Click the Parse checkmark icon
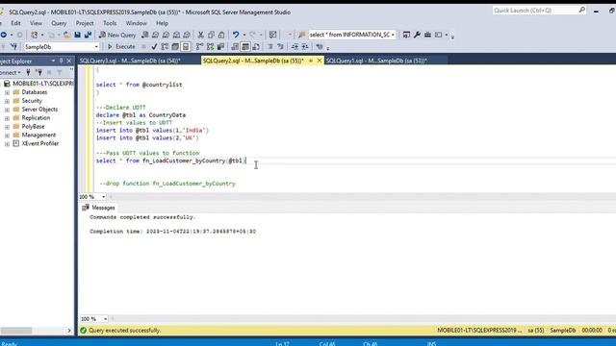Screen dimensions: 616x346 tap(154, 47)
